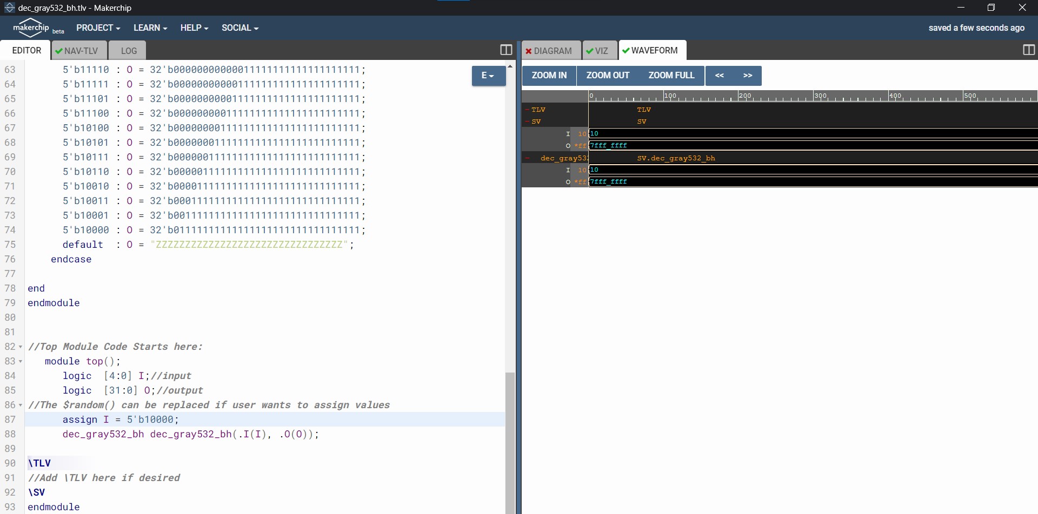The image size is (1038, 514).
Task: Click the scroll-up arrow in the editor scrollbar
Action: pyautogui.click(x=510, y=66)
